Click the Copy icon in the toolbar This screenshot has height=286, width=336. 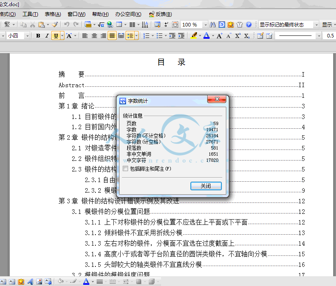[23, 24]
